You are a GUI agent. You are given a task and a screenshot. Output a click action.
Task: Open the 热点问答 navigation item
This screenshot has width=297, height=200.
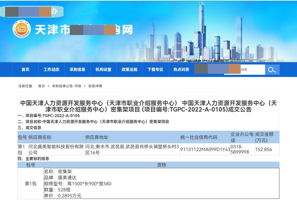(181, 70)
